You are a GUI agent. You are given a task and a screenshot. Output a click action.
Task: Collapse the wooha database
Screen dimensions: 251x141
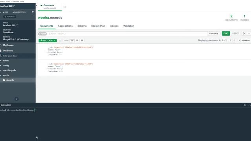tap(1, 75)
